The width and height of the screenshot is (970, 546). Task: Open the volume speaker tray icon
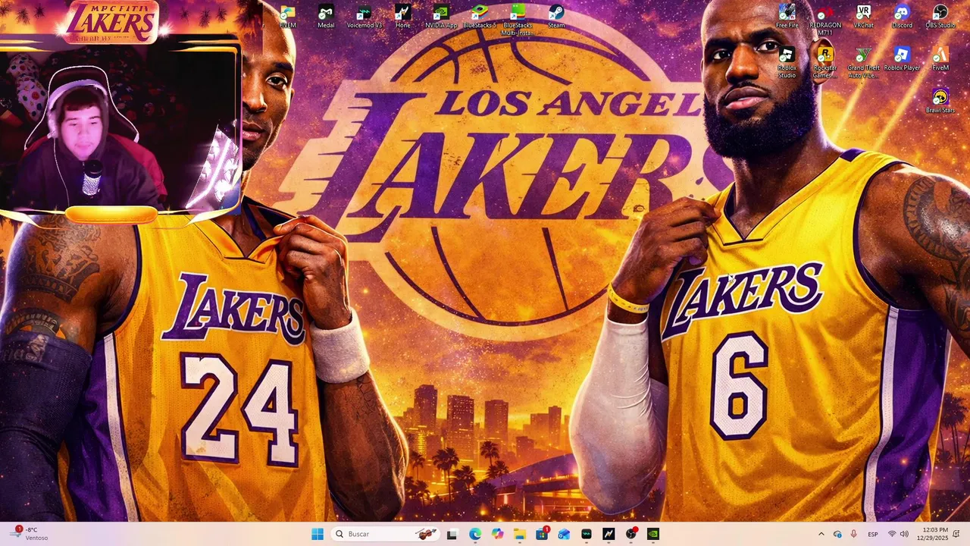[904, 534]
